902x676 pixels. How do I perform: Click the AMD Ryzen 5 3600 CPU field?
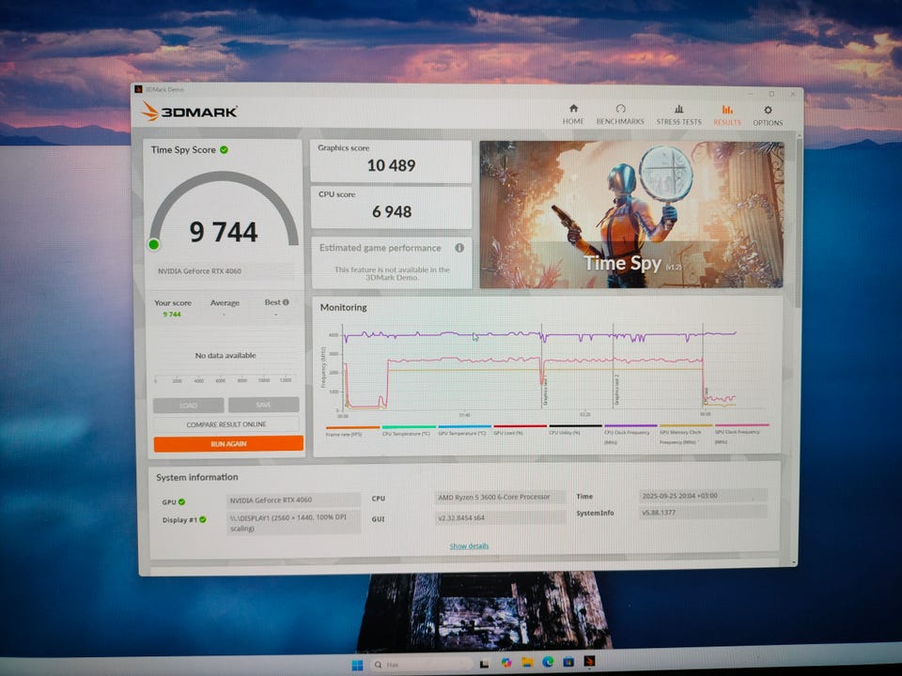tap(501, 497)
